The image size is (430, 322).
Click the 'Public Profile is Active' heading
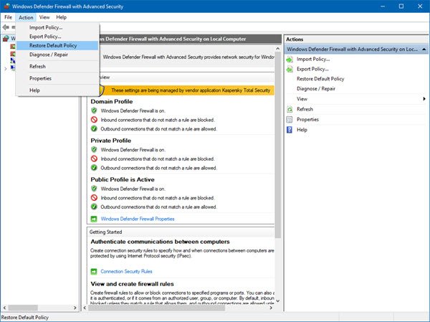click(x=123, y=179)
